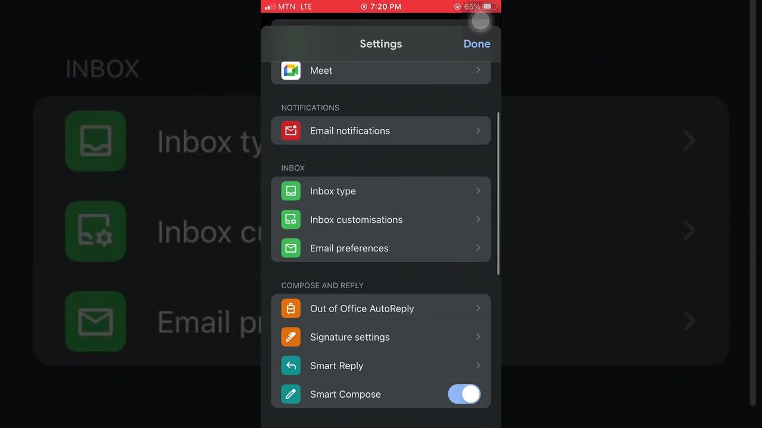Open Email notifications via its chevron
This screenshot has width=762, height=428.
(x=478, y=131)
